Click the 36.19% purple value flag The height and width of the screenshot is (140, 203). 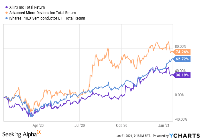pos(181,75)
